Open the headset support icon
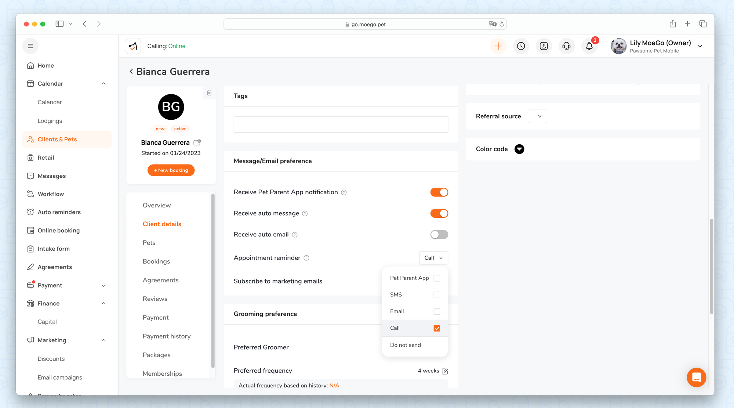Screen dimensions: 734x408 coord(566,46)
